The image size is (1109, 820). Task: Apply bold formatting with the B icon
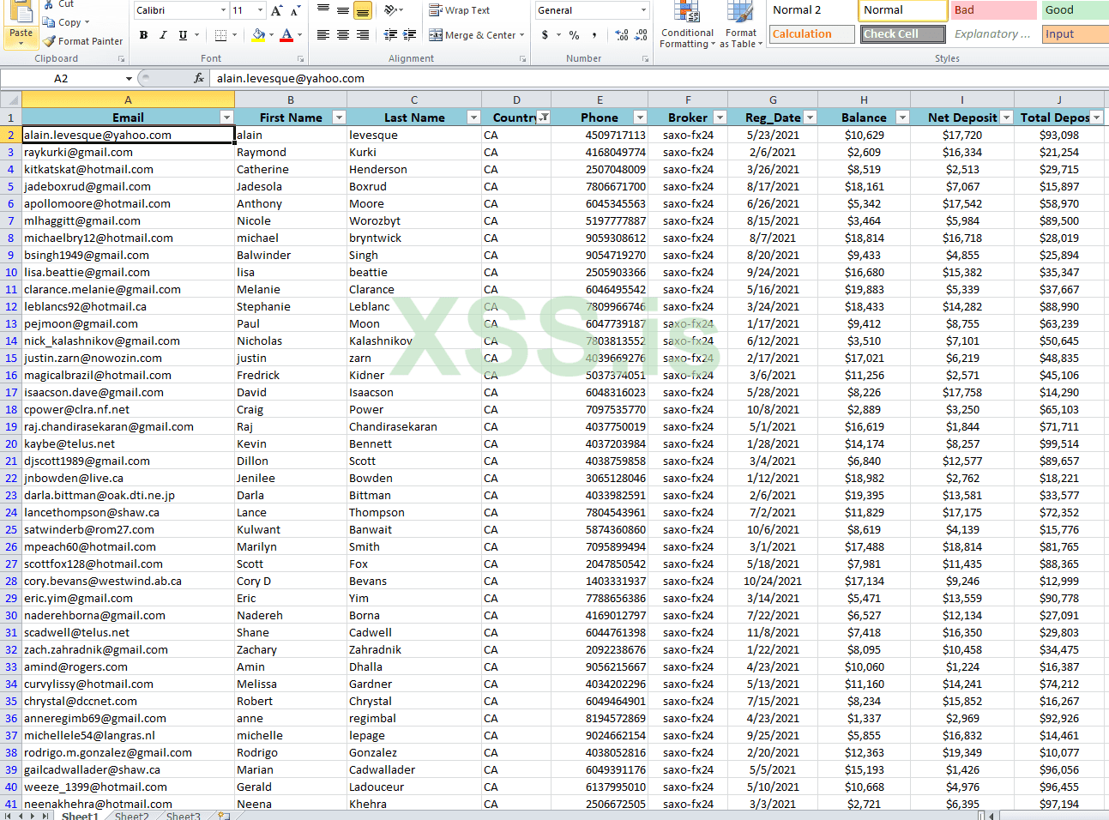tap(143, 35)
